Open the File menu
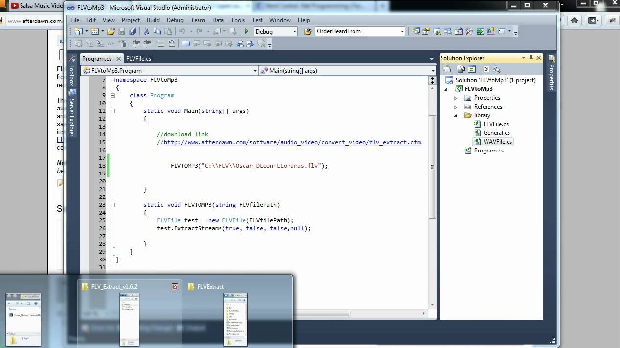The height and width of the screenshot is (348, 620). [75, 20]
